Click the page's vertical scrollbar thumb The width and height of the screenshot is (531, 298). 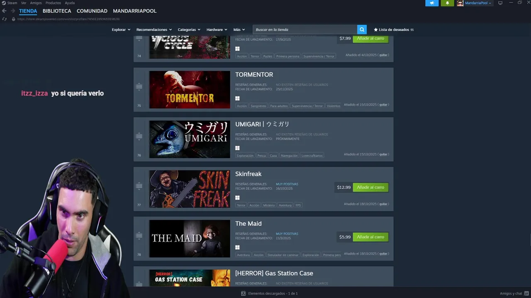point(530,239)
